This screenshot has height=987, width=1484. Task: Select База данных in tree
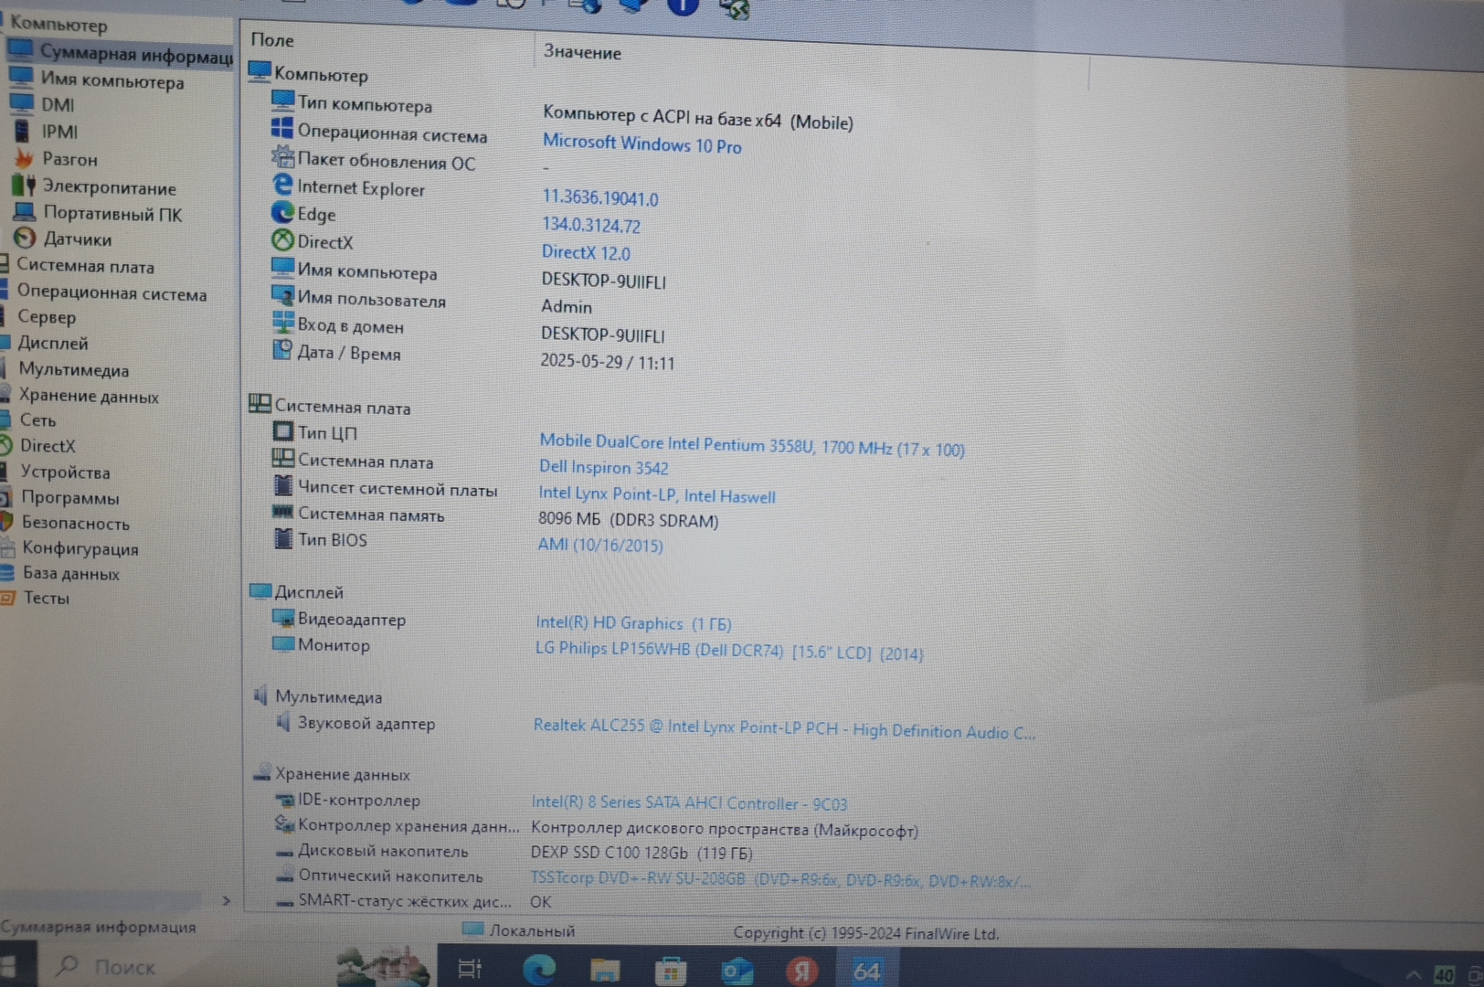coord(70,573)
